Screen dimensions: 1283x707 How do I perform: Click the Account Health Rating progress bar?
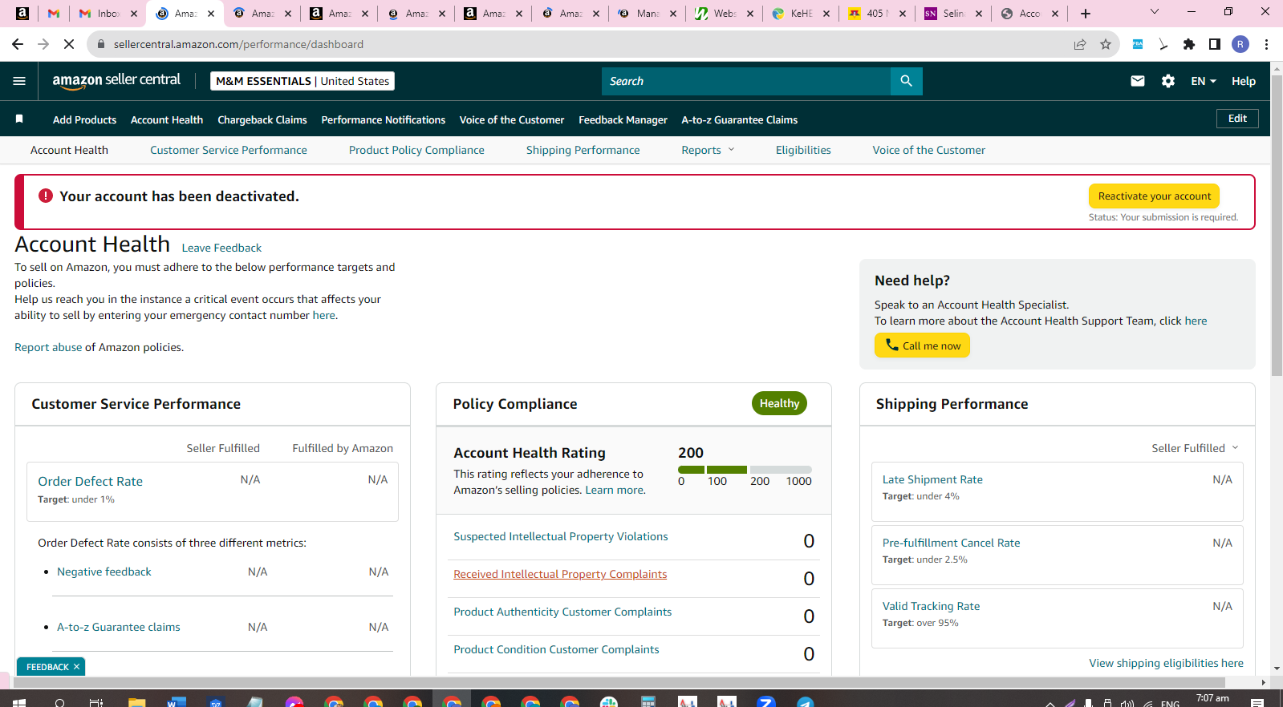745,470
